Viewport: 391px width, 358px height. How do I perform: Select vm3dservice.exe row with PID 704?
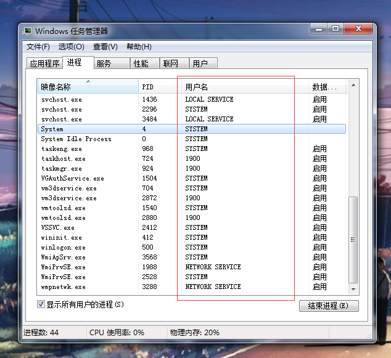(x=192, y=188)
